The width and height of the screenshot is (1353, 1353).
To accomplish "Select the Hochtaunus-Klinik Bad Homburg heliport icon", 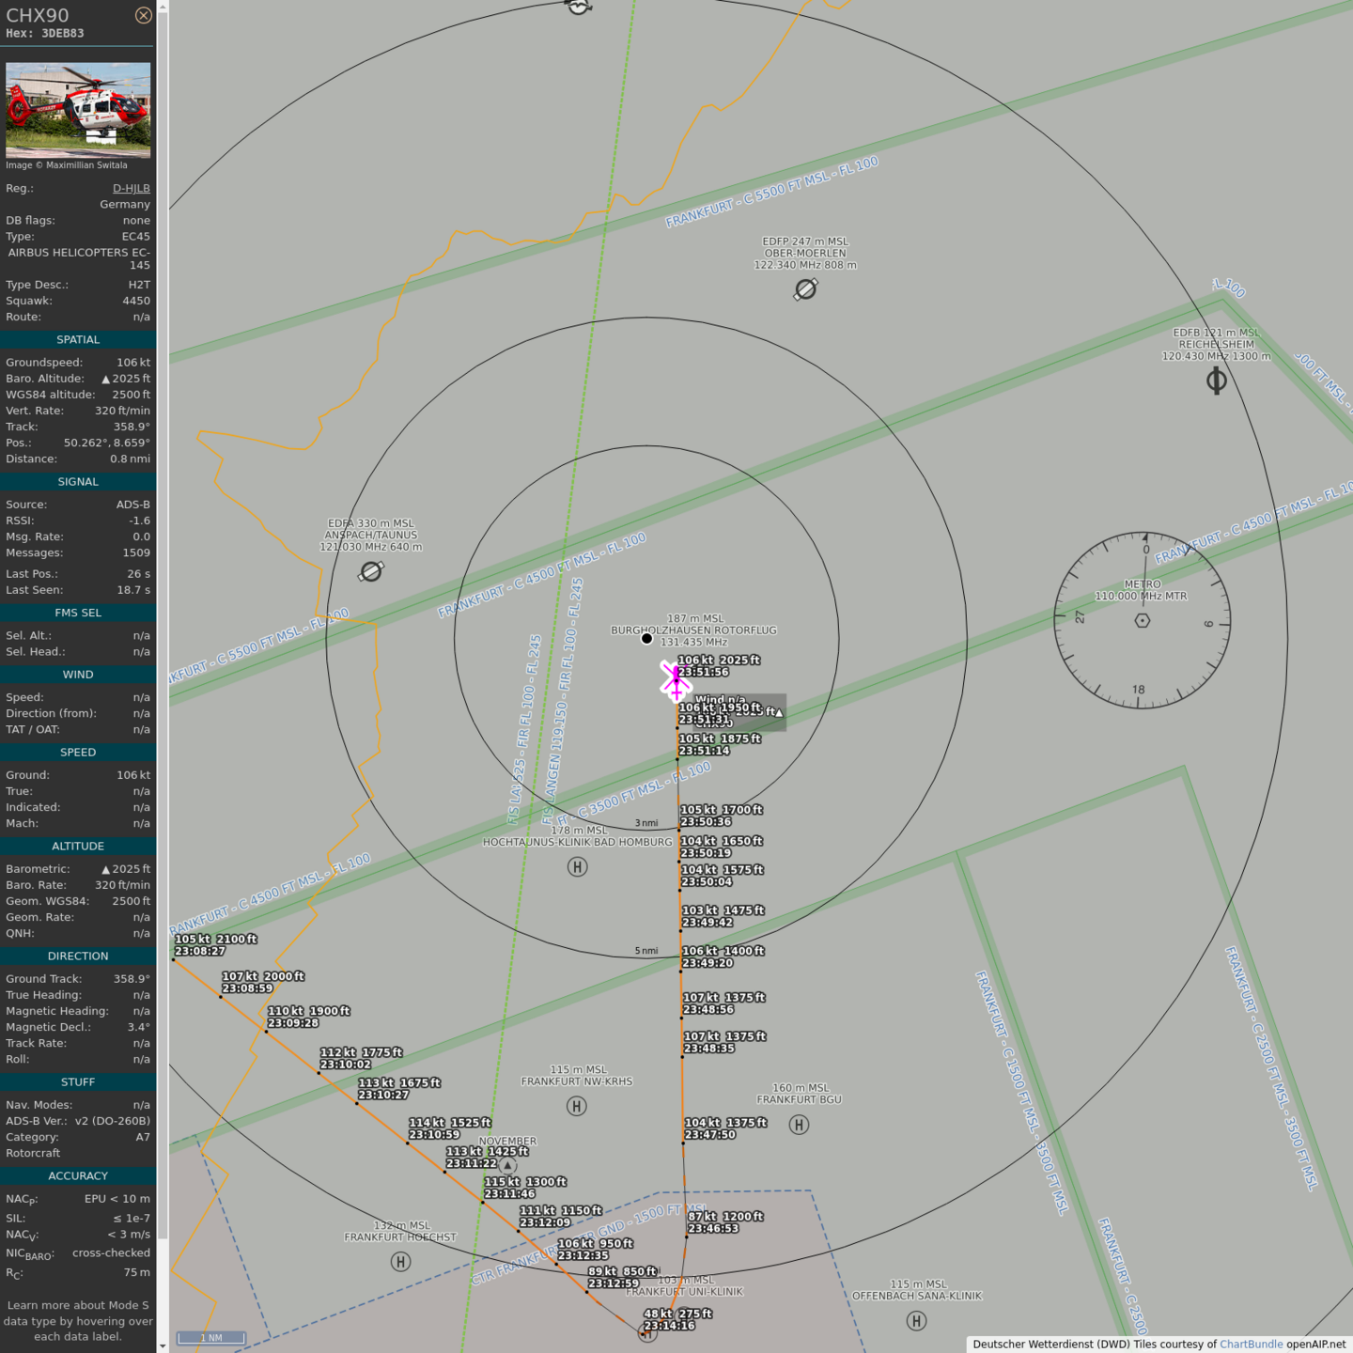I will [x=578, y=866].
